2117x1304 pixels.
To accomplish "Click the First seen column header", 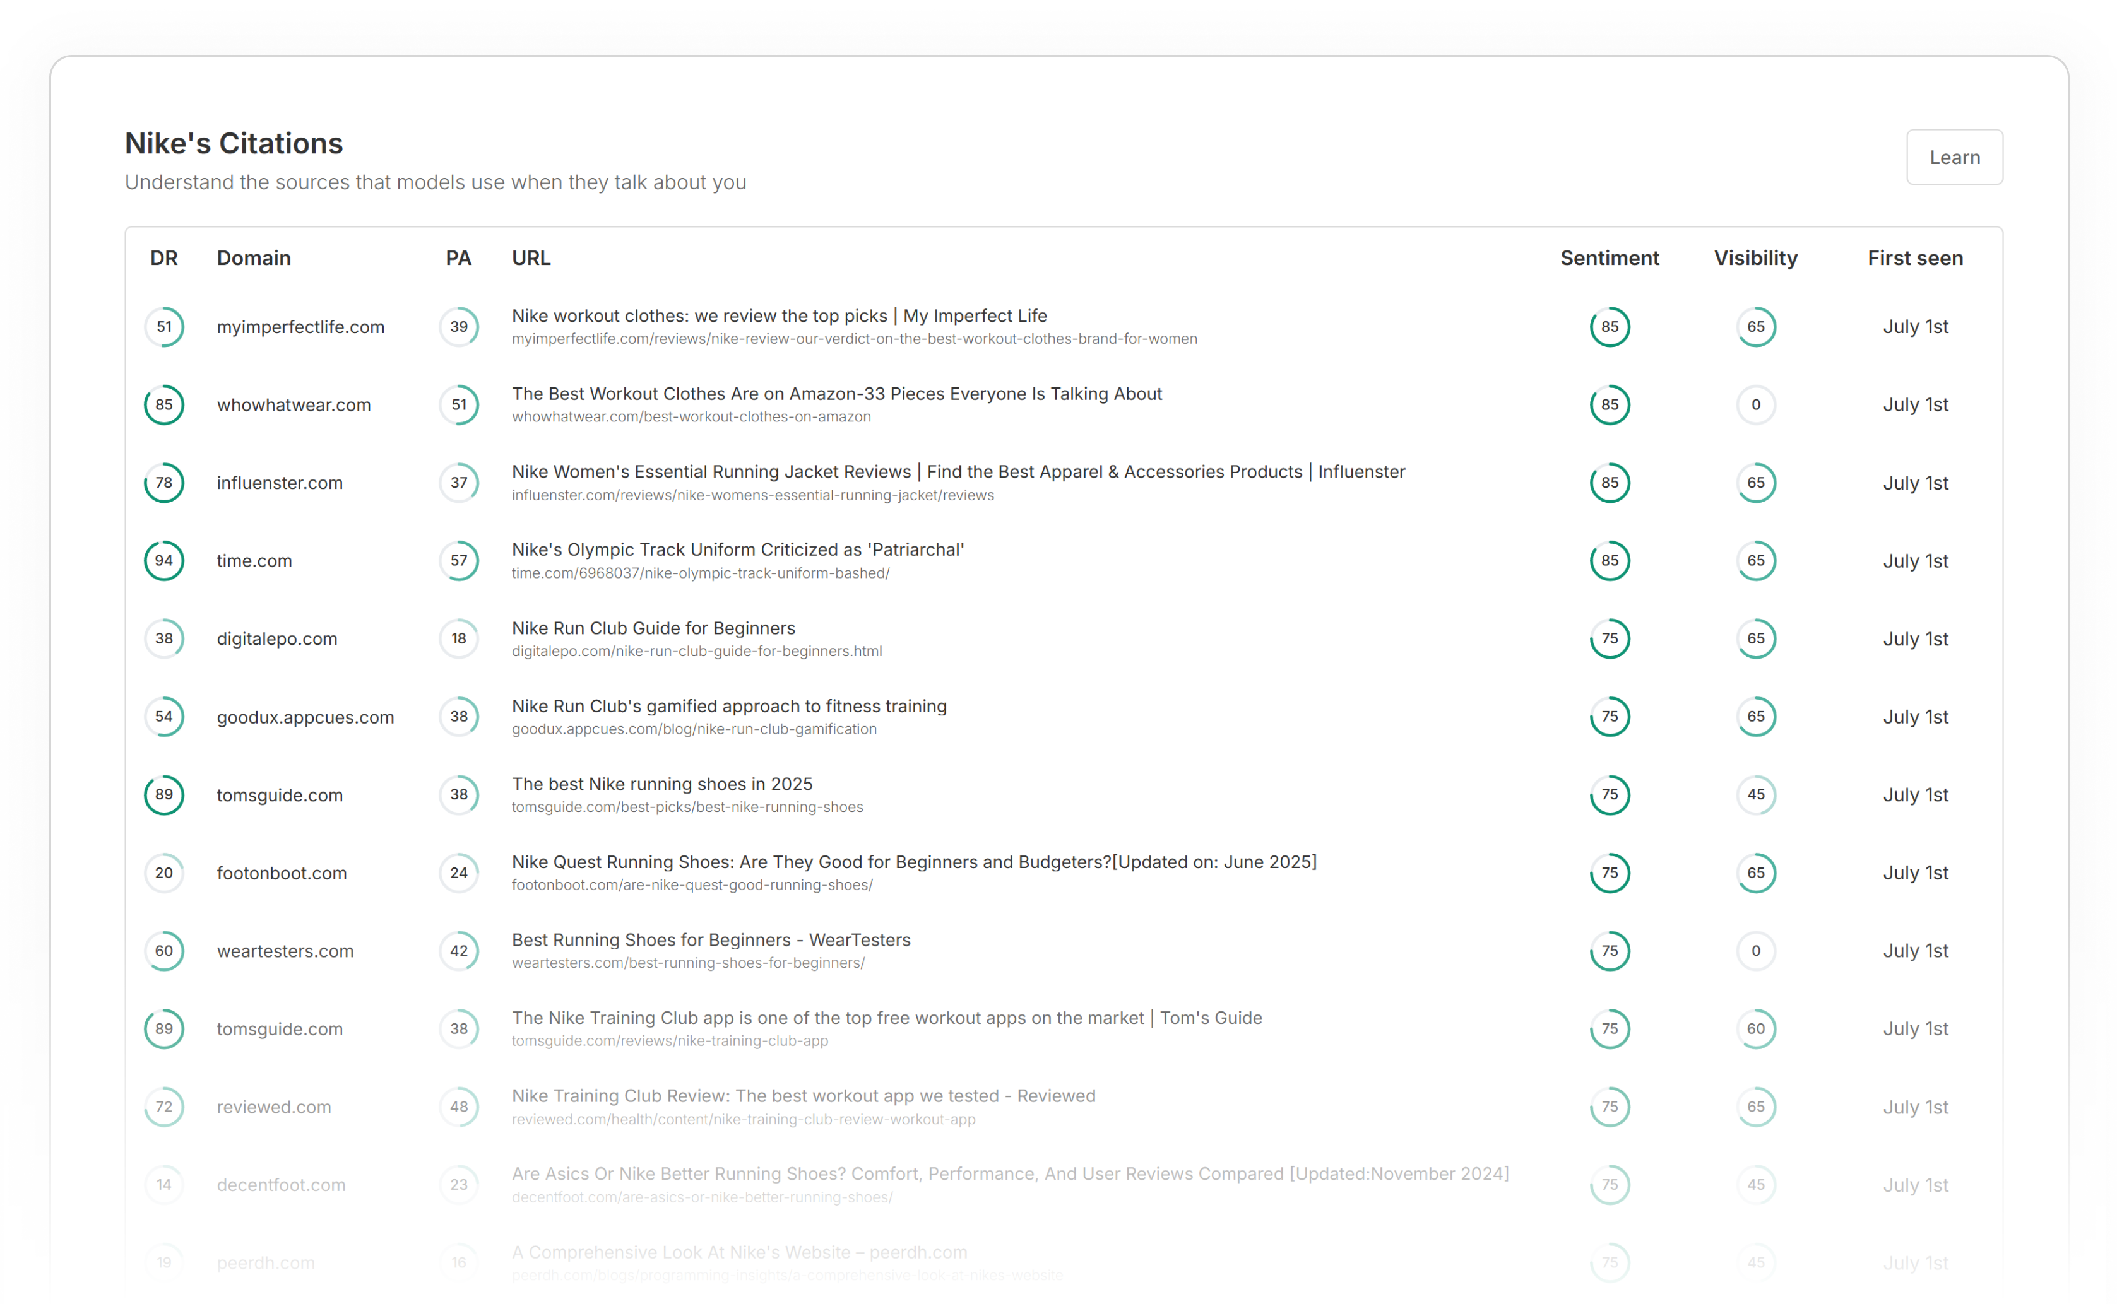I will click(x=1914, y=258).
